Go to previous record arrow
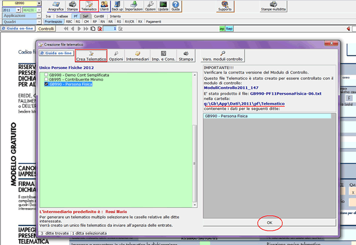The width and height of the screenshot is (356, 245). [x=73, y=29]
